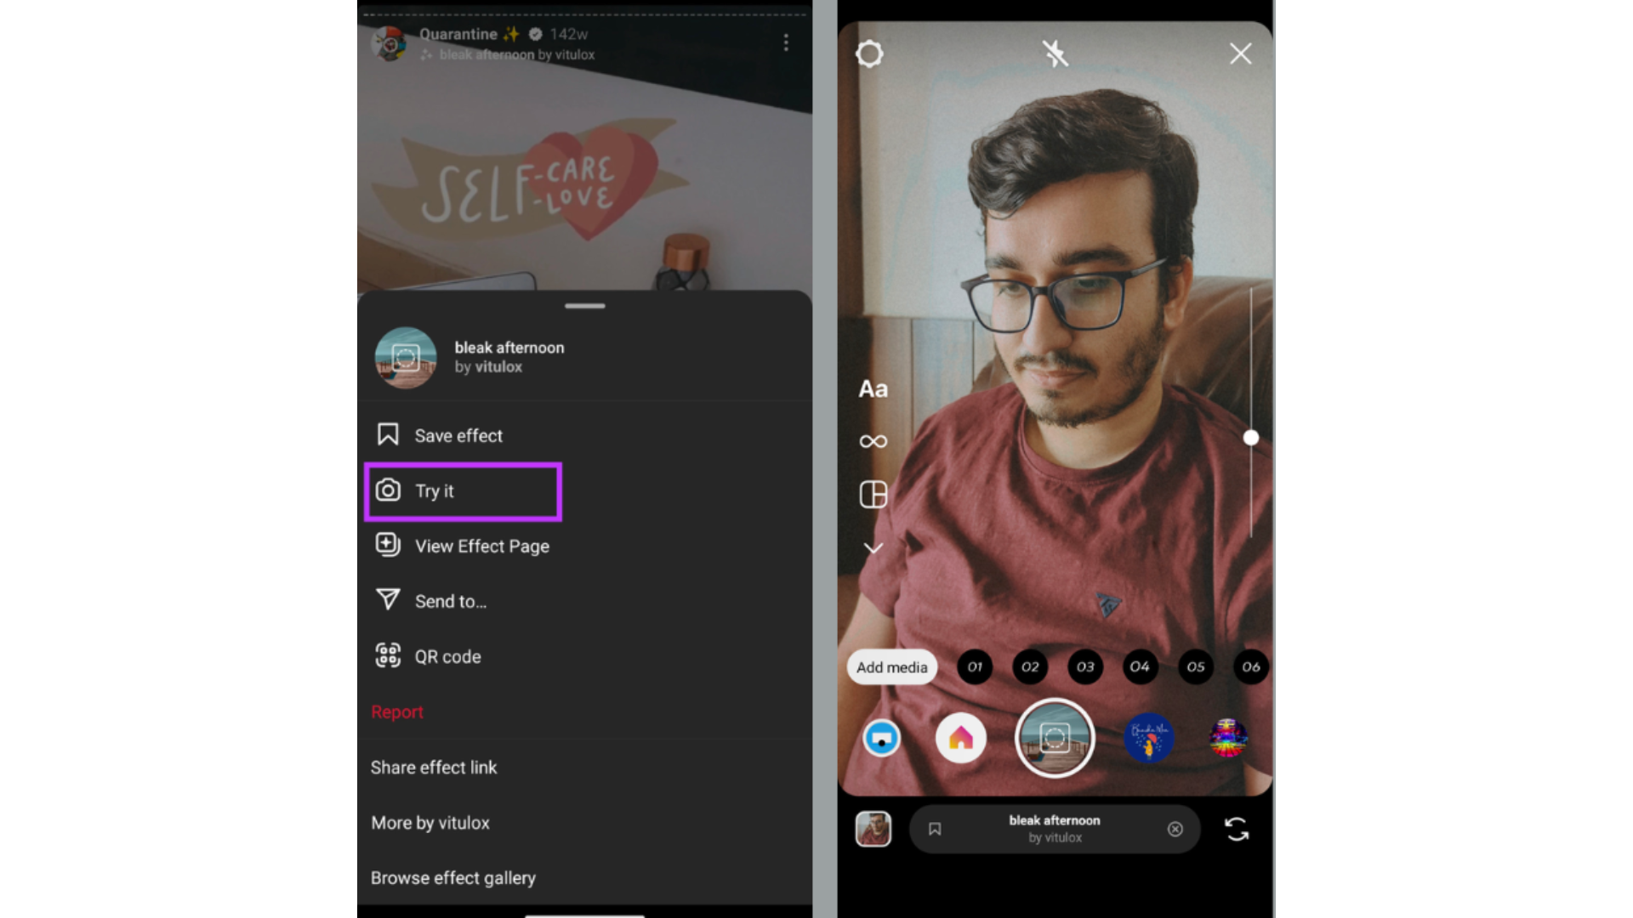Click 'Add media' button in camera
This screenshot has height=918, width=1633.
(893, 666)
